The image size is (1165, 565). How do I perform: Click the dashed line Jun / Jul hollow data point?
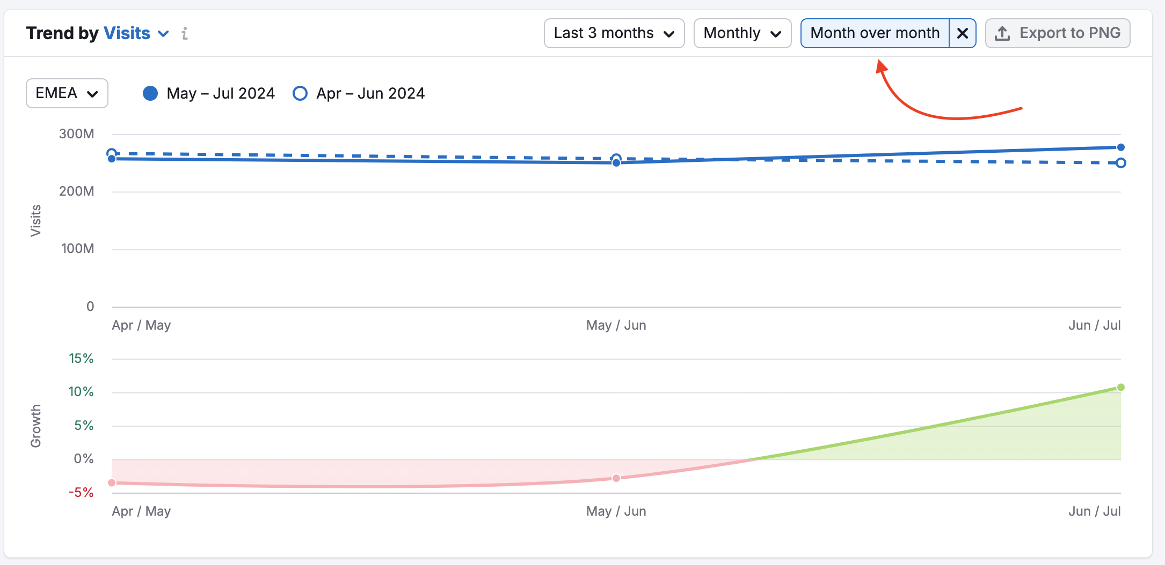click(1121, 163)
